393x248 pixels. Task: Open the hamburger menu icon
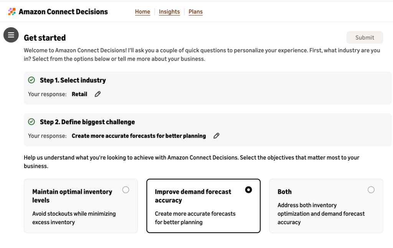[x=11, y=35]
